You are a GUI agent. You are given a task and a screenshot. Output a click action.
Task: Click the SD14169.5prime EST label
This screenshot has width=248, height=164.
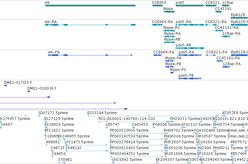(x=211, y=142)
